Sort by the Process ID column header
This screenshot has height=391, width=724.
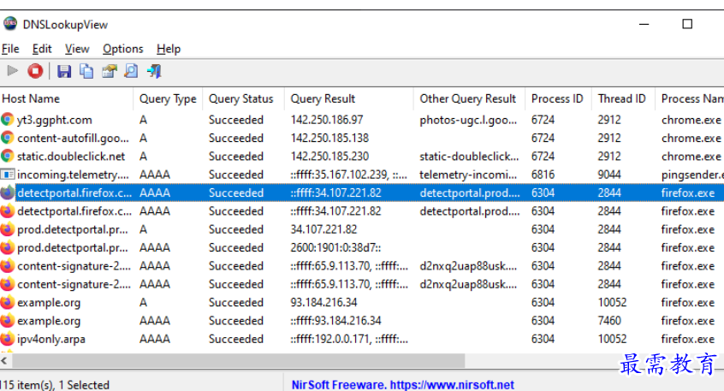557,98
